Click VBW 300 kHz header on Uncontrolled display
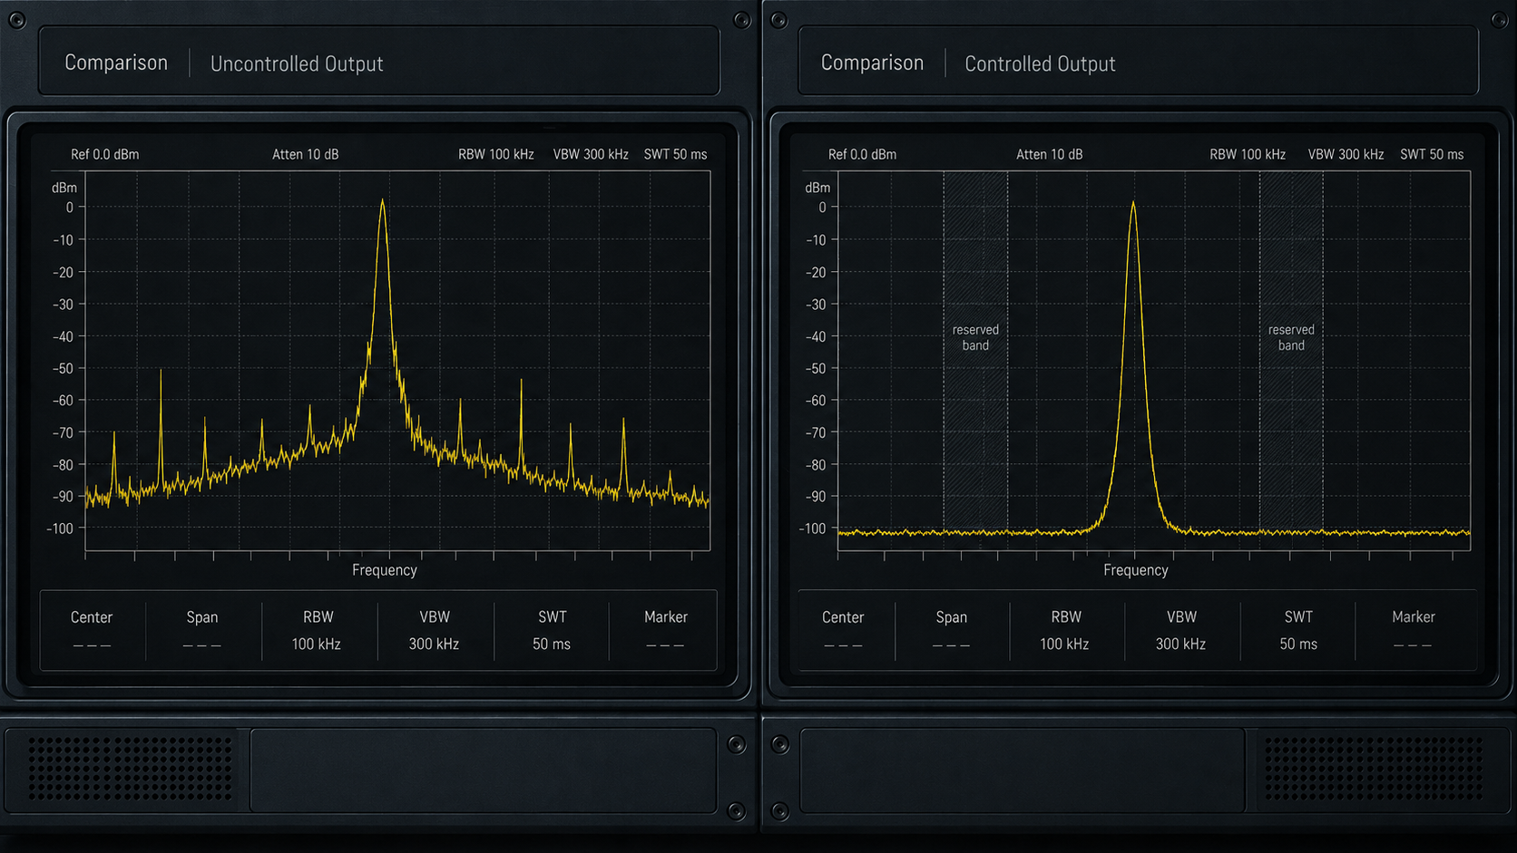1517x853 pixels. click(591, 154)
